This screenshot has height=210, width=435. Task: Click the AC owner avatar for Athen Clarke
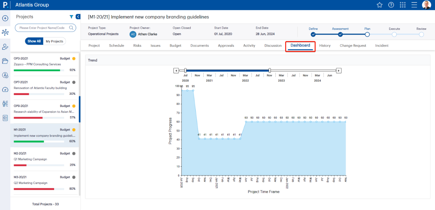point(133,34)
